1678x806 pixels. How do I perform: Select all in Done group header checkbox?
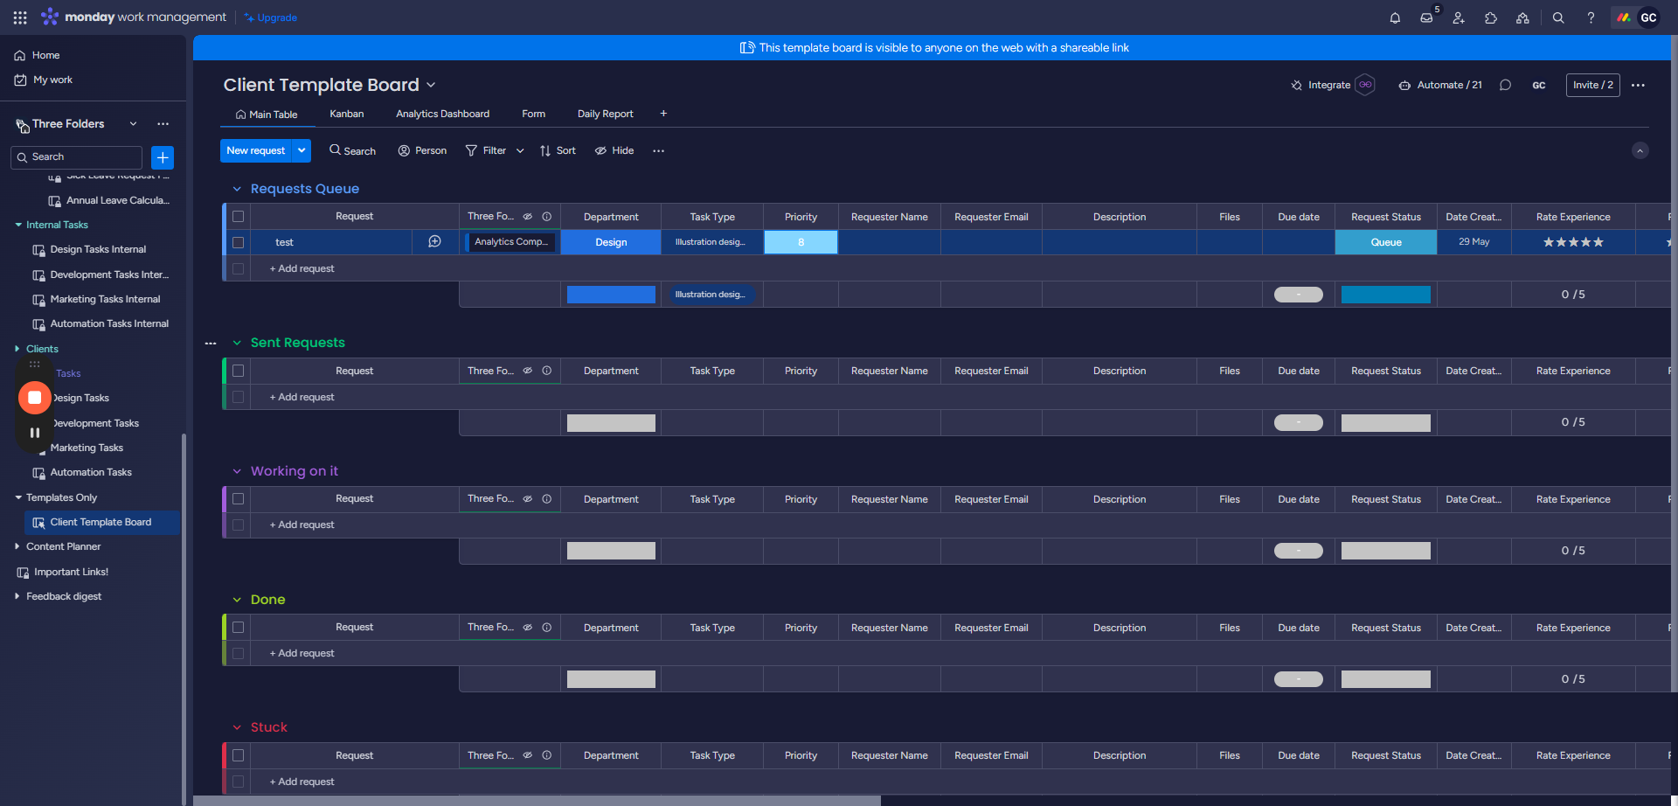pos(238,628)
